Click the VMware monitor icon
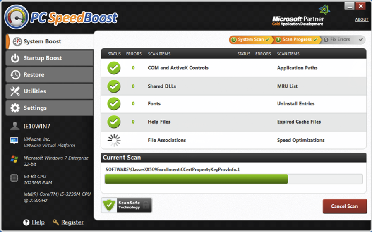Screen dimensions: 372x232 (14, 141)
